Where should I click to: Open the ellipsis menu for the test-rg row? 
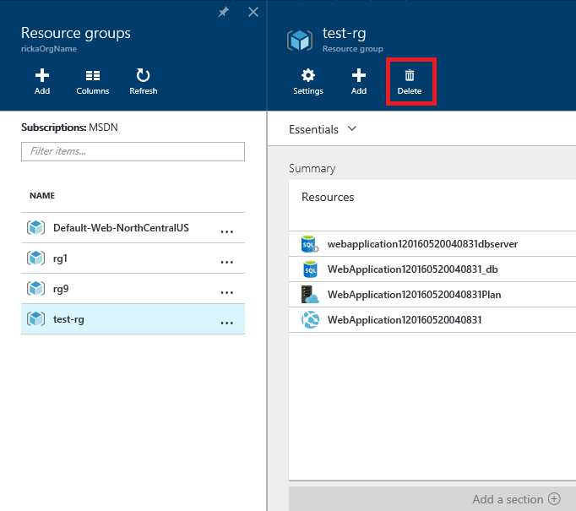pyautogui.click(x=226, y=323)
